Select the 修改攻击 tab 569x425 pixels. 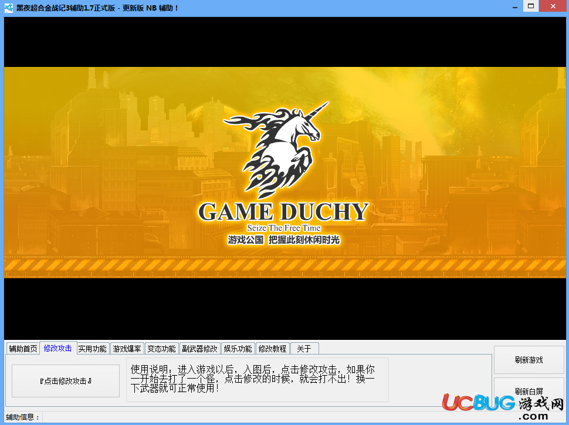57,348
